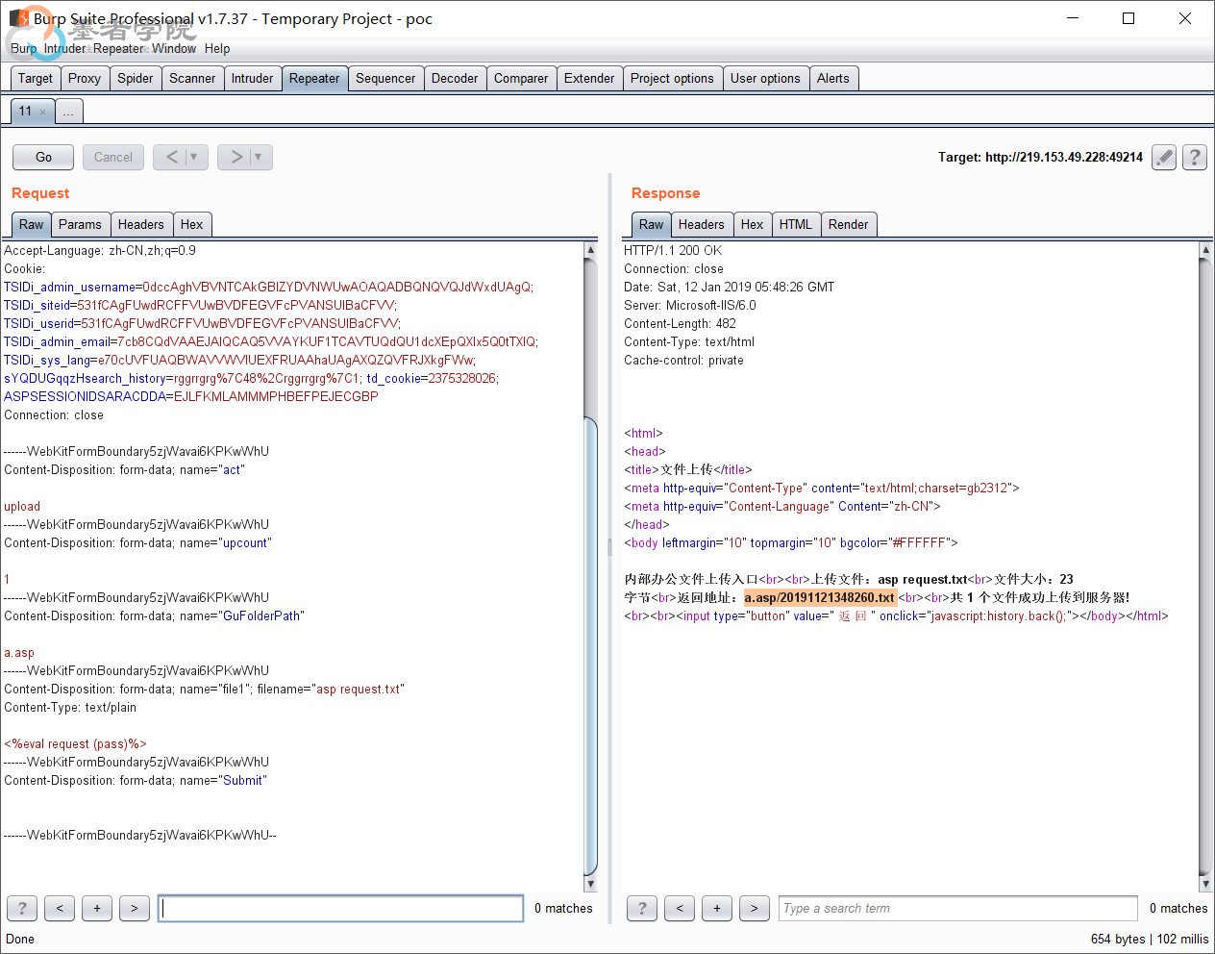Click response search help question button

point(642,908)
